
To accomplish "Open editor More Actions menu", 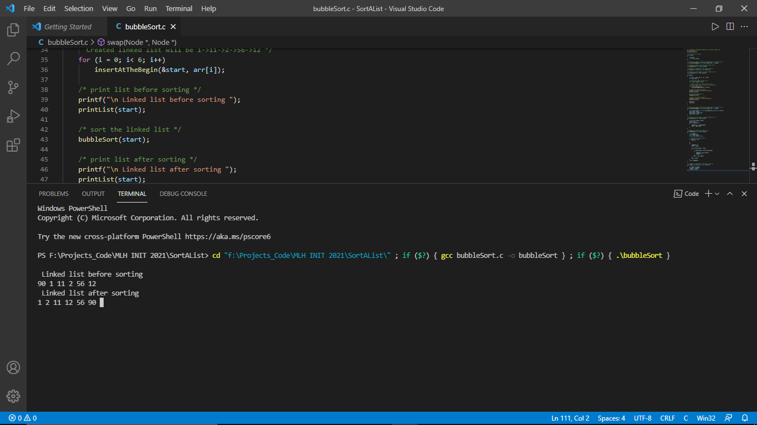I will pos(744,27).
